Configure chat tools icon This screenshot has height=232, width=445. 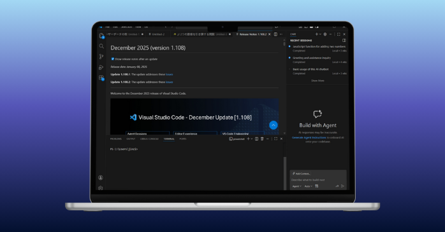pyautogui.click(x=317, y=186)
